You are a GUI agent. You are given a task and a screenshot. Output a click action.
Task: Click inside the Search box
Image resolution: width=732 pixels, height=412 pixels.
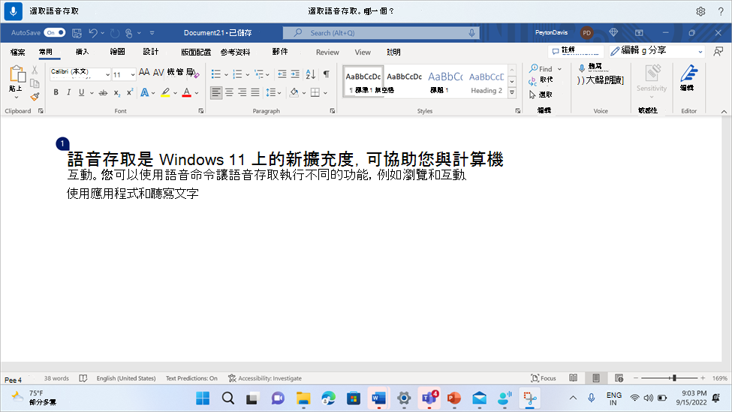point(381,33)
